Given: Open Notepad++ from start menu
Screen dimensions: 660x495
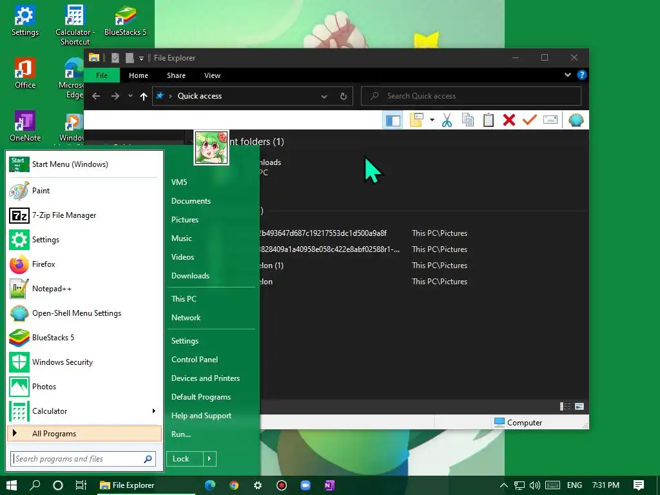Looking at the screenshot, I should click(84, 289).
